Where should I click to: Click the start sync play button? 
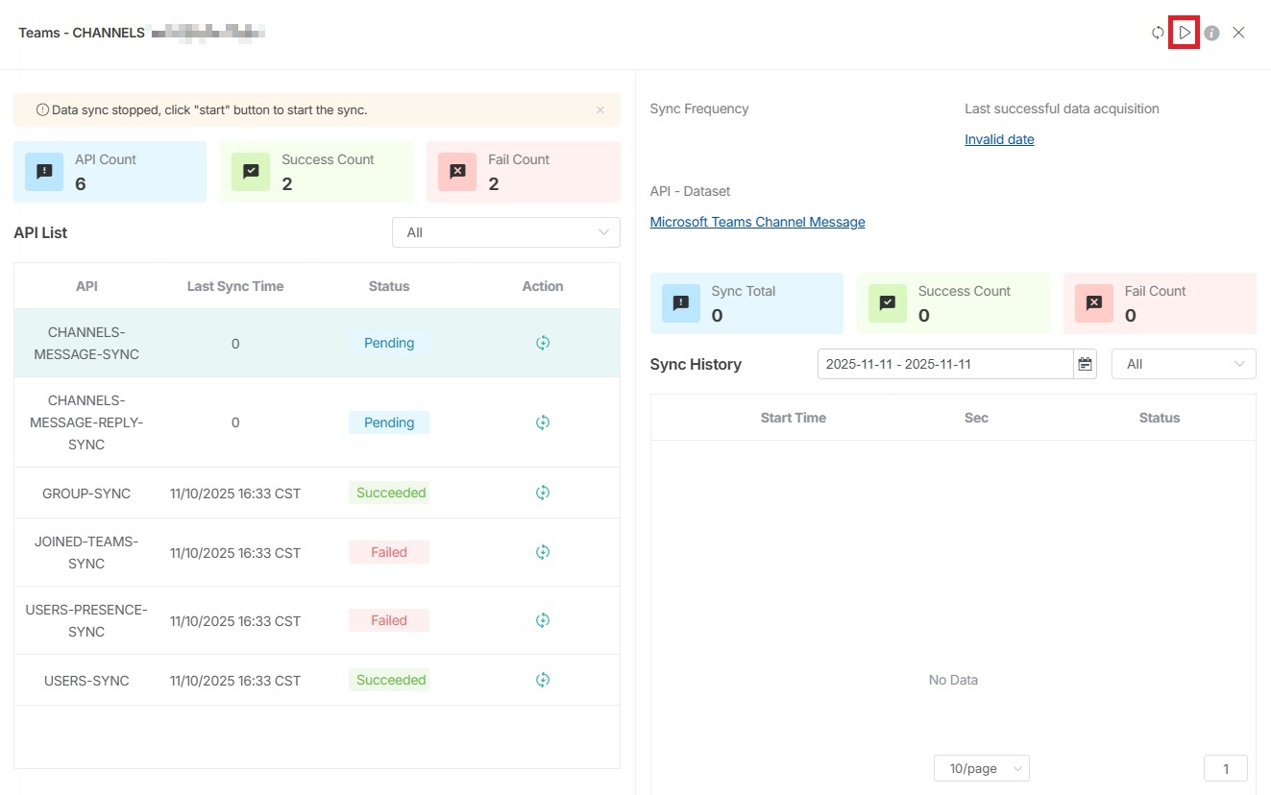click(1185, 33)
